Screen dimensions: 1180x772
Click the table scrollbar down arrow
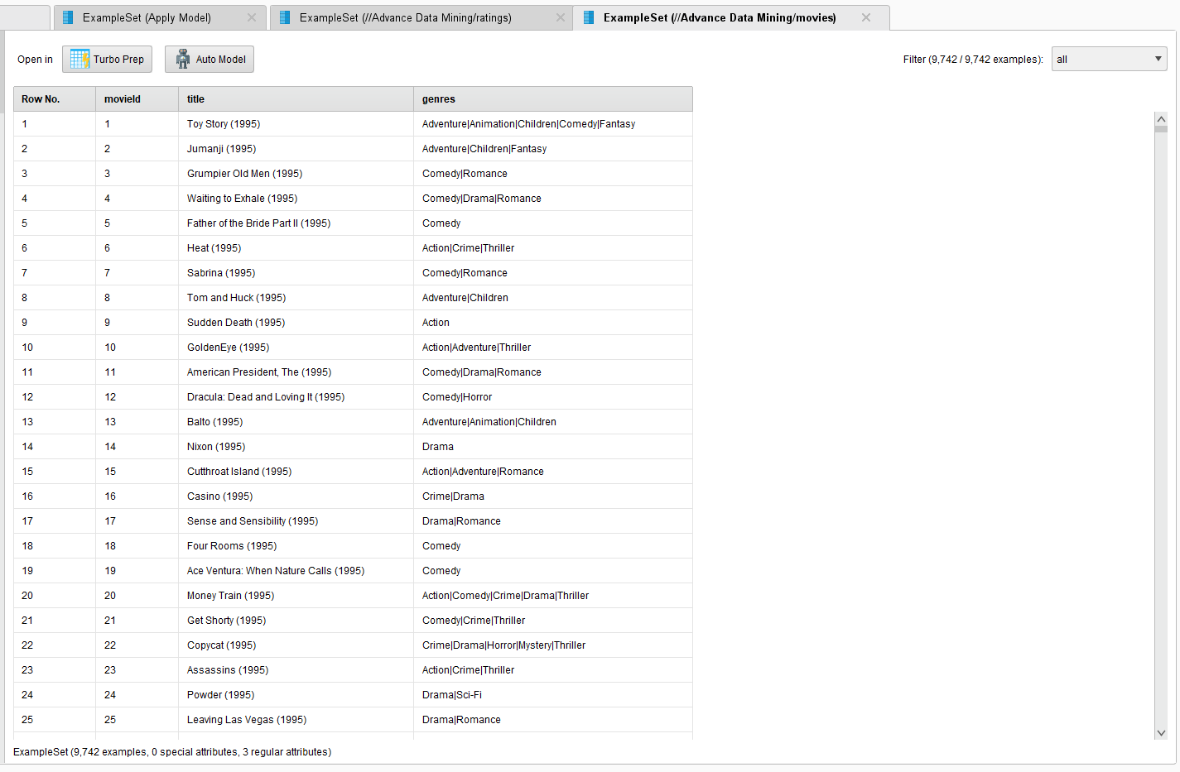point(1161,733)
